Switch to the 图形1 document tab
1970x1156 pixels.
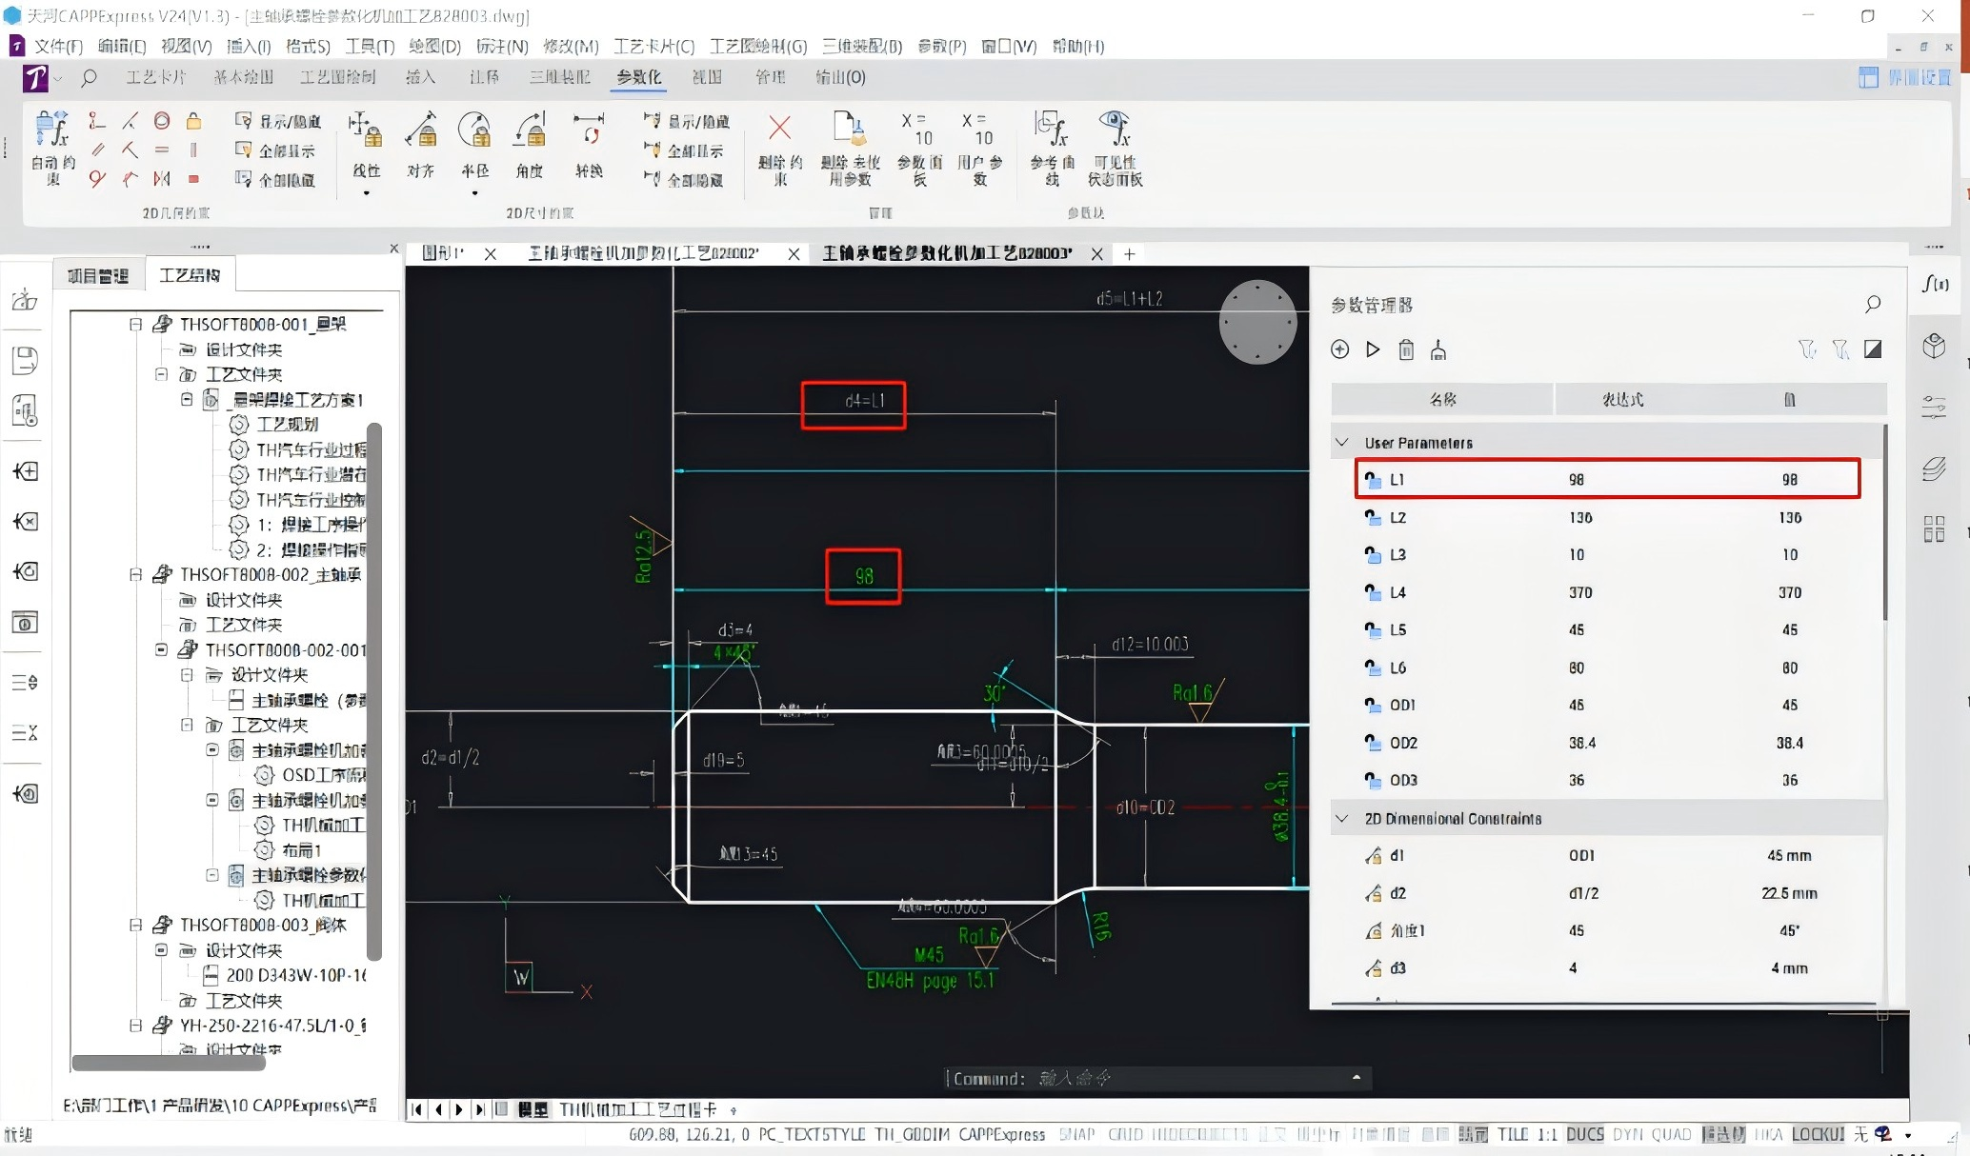(x=443, y=252)
